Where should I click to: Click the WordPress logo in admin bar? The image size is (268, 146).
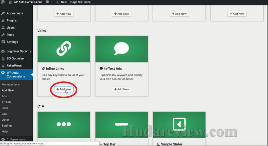(3, 2)
